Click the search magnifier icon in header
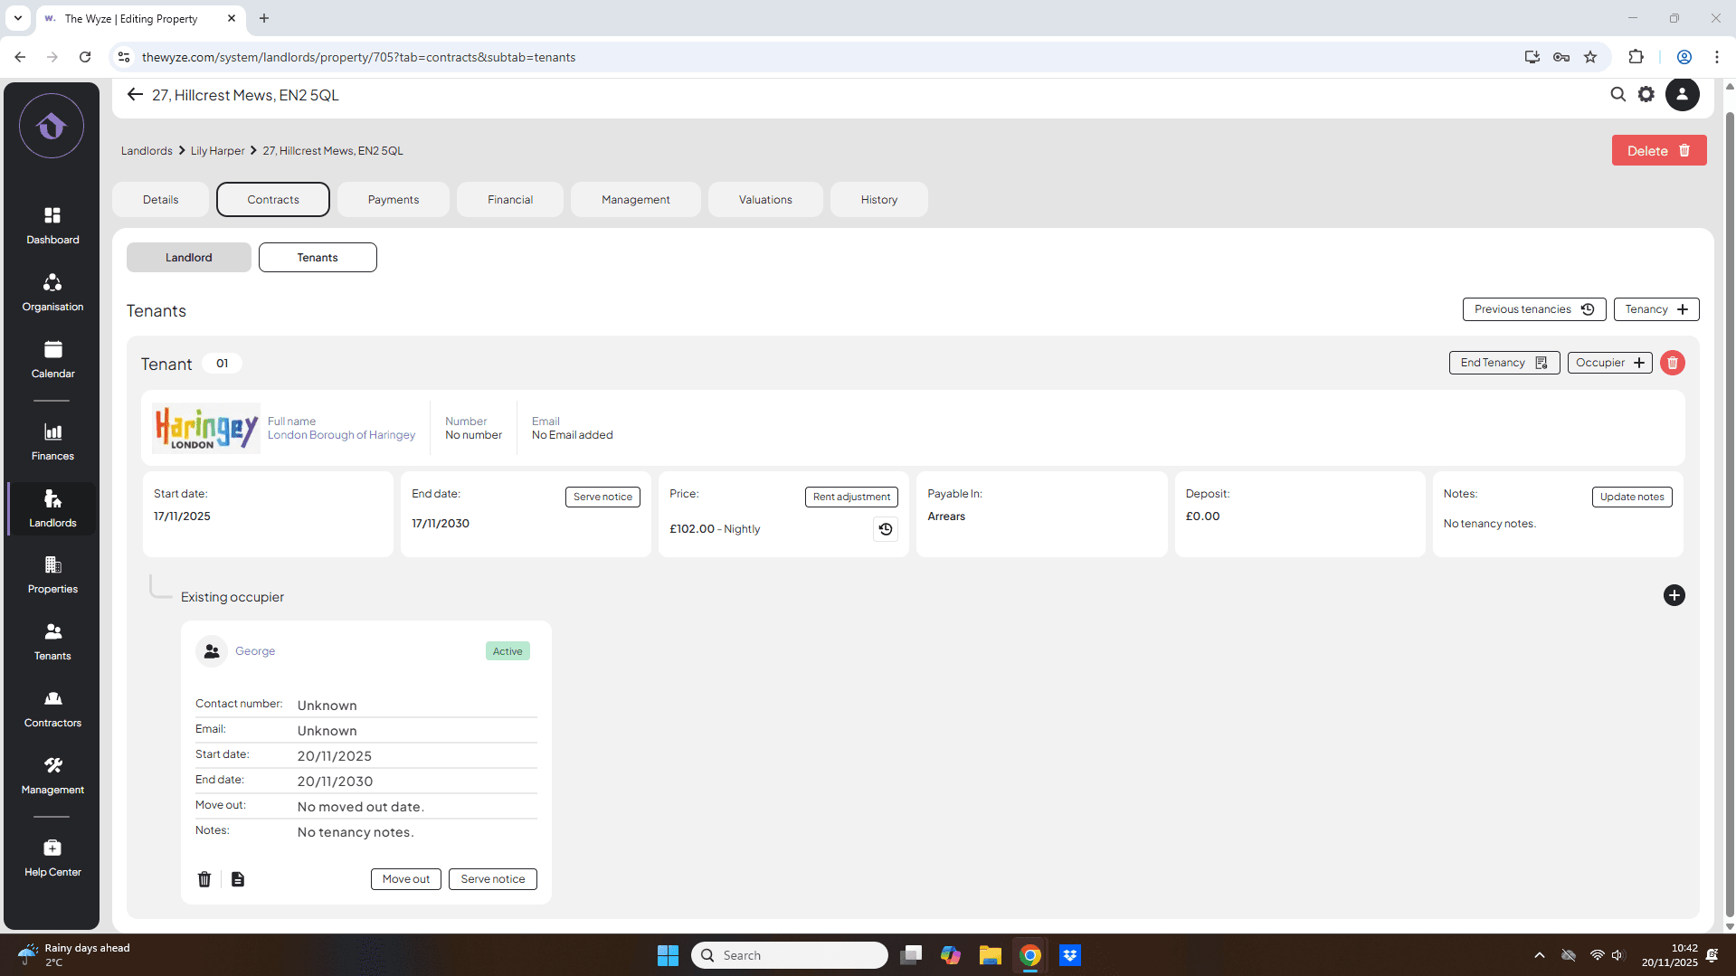1736x976 pixels. 1617,94
